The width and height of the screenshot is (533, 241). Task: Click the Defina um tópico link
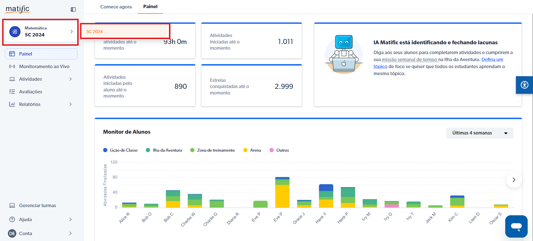[x=492, y=60]
